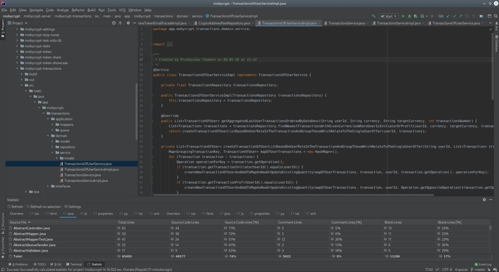The height and width of the screenshot is (272, 499).
Task: Click Refresh in Statistic panel
Action: click(15, 206)
